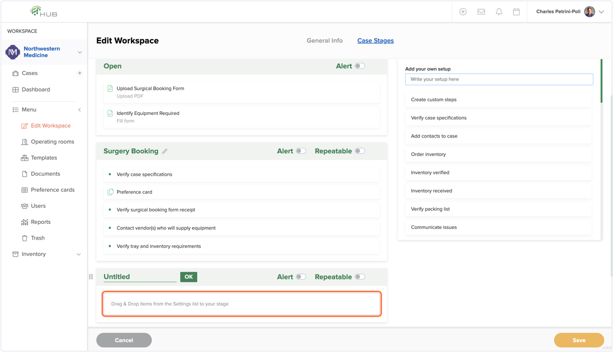Click the Surgery Booking rename pencil icon
613x352 pixels.
(x=164, y=151)
